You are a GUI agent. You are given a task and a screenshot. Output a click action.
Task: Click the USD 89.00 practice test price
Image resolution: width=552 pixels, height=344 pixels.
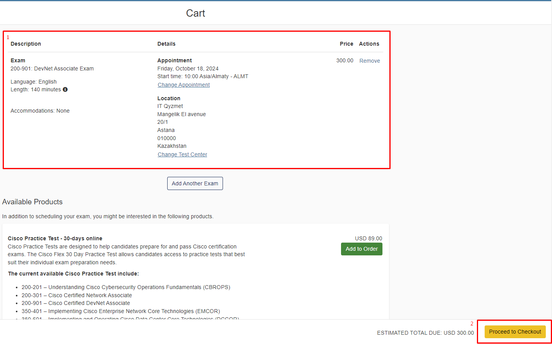(x=369, y=238)
